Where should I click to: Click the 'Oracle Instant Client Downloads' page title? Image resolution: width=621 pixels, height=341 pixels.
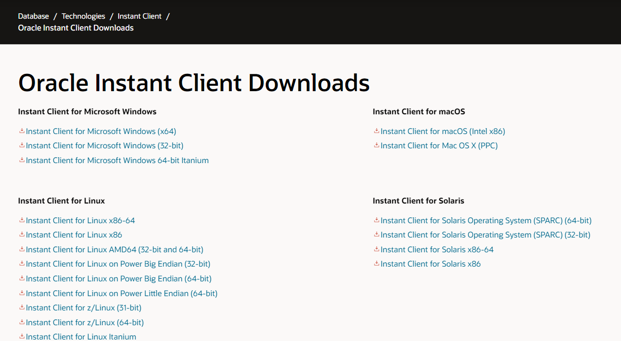pos(194,83)
